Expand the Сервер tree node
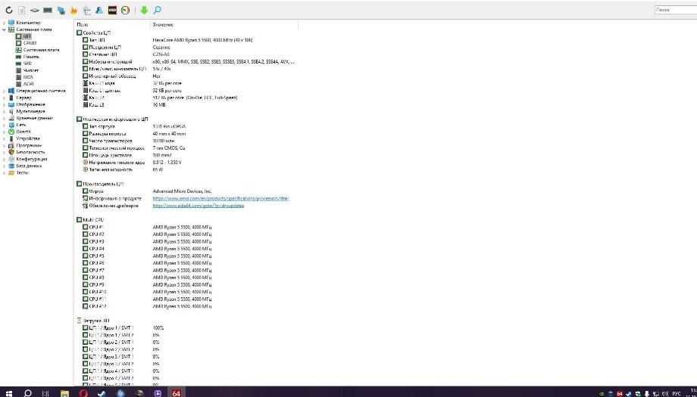 point(4,98)
